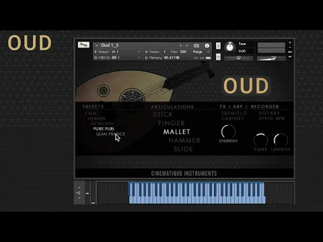Switch to the FX tab
The image size is (323, 242).
(223, 107)
